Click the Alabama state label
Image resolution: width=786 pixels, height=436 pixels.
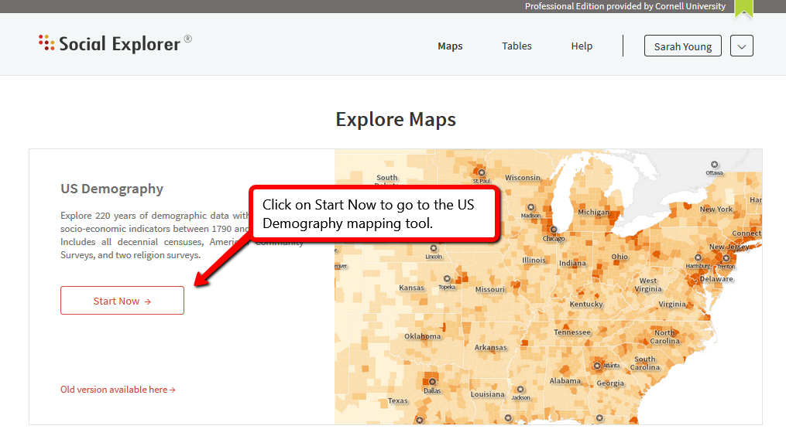click(565, 381)
